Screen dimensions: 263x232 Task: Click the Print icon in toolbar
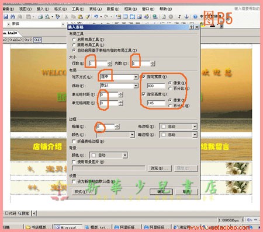click(40, 17)
